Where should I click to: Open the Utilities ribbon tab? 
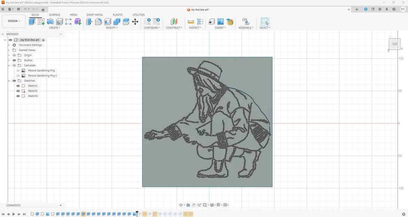point(138,15)
